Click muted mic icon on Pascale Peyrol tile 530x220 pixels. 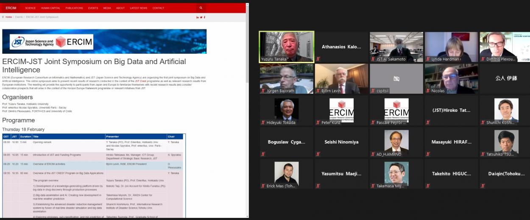pos(373,123)
